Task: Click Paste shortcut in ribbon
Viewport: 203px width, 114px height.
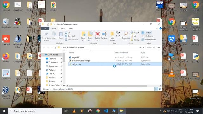Action: 71,39
